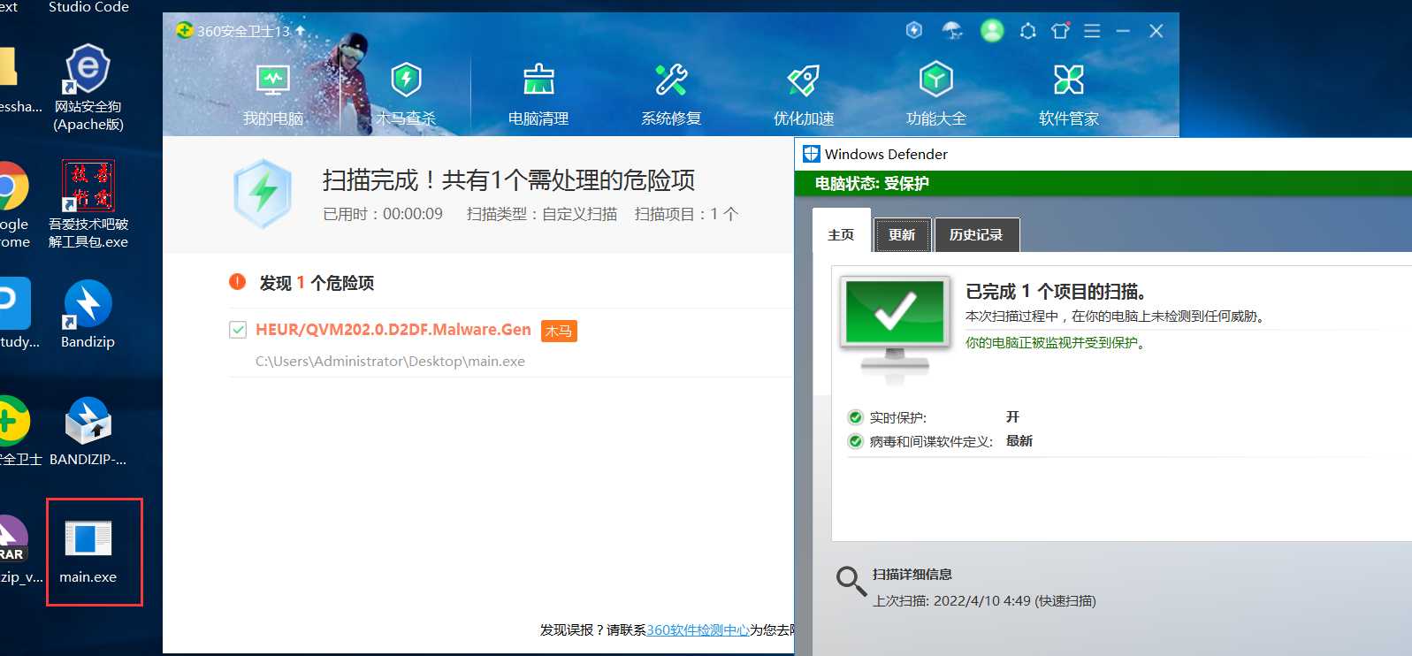The height and width of the screenshot is (656, 1412).
Task: Click the 360 user avatar icon
Action: pos(992,31)
